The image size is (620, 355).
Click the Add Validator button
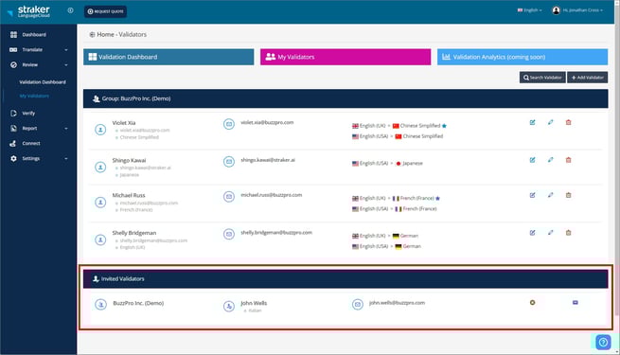point(588,78)
